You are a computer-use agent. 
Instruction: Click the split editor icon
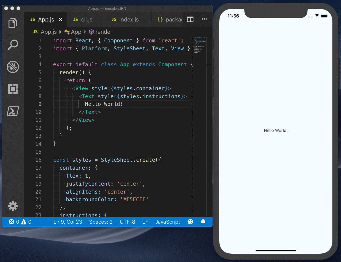click(190, 19)
